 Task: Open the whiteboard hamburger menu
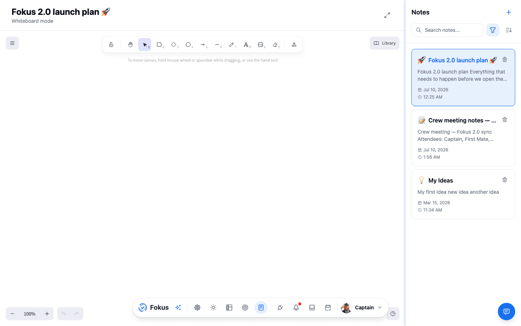tap(12, 43)
